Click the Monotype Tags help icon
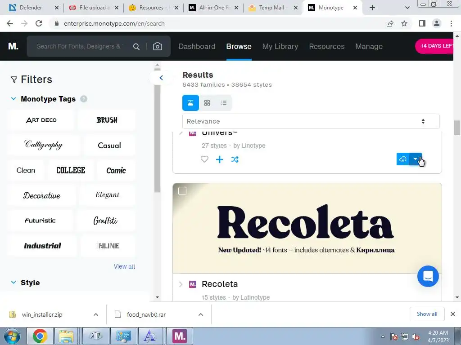Screen dimensions: 461x345 83,99
